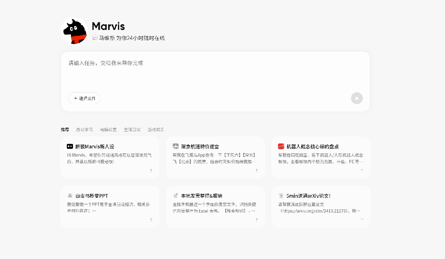
Task: Click the arrow on 解锁Marvis新人设 card
Action: pos(151,171)
